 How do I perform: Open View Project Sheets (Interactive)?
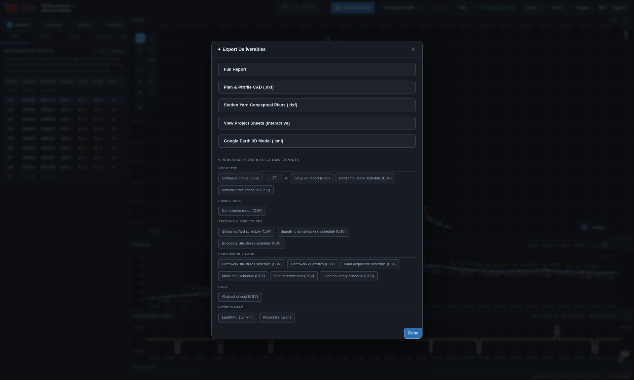point(317,123)
